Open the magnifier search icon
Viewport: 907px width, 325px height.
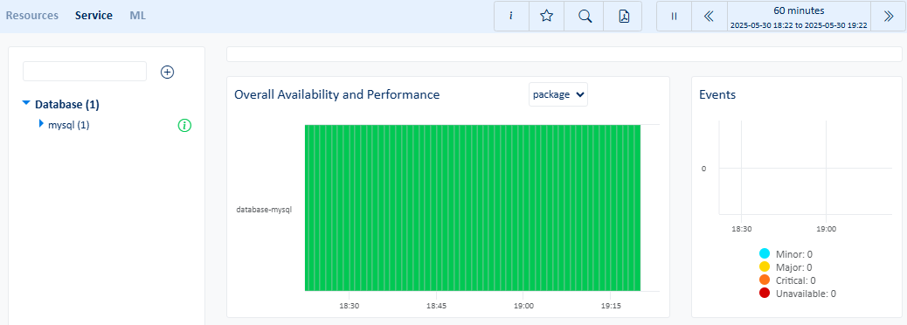tap(585, 17)
